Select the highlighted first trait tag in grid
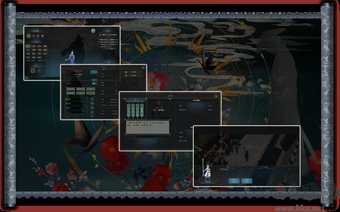Image resolution: width=340 pixels, height=212 pixels. [28, 46]
